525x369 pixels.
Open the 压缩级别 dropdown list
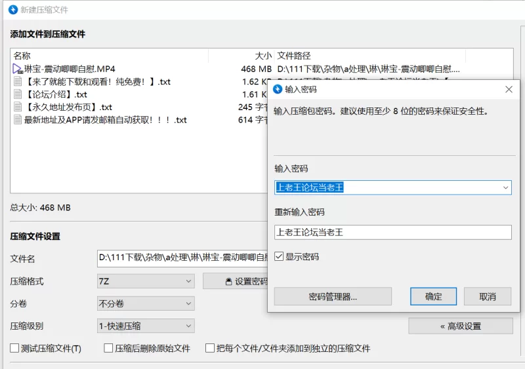coord(146,326)
